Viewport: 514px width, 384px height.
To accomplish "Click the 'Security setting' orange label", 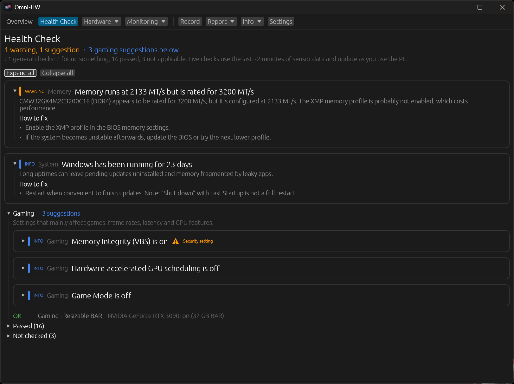I will click(198, 241).
